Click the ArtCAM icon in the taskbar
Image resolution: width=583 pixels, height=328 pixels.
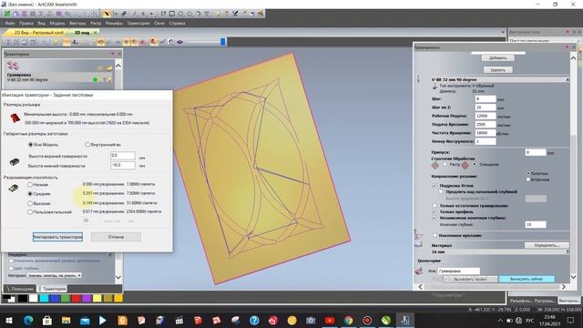click(x=404, y=320)
